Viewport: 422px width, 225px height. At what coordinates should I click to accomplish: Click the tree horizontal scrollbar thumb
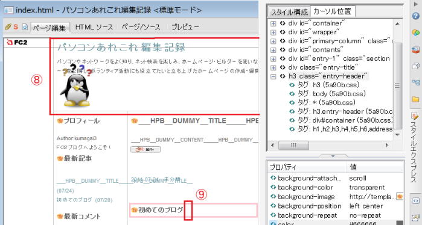pyautogui.click(x=293, y=146)
